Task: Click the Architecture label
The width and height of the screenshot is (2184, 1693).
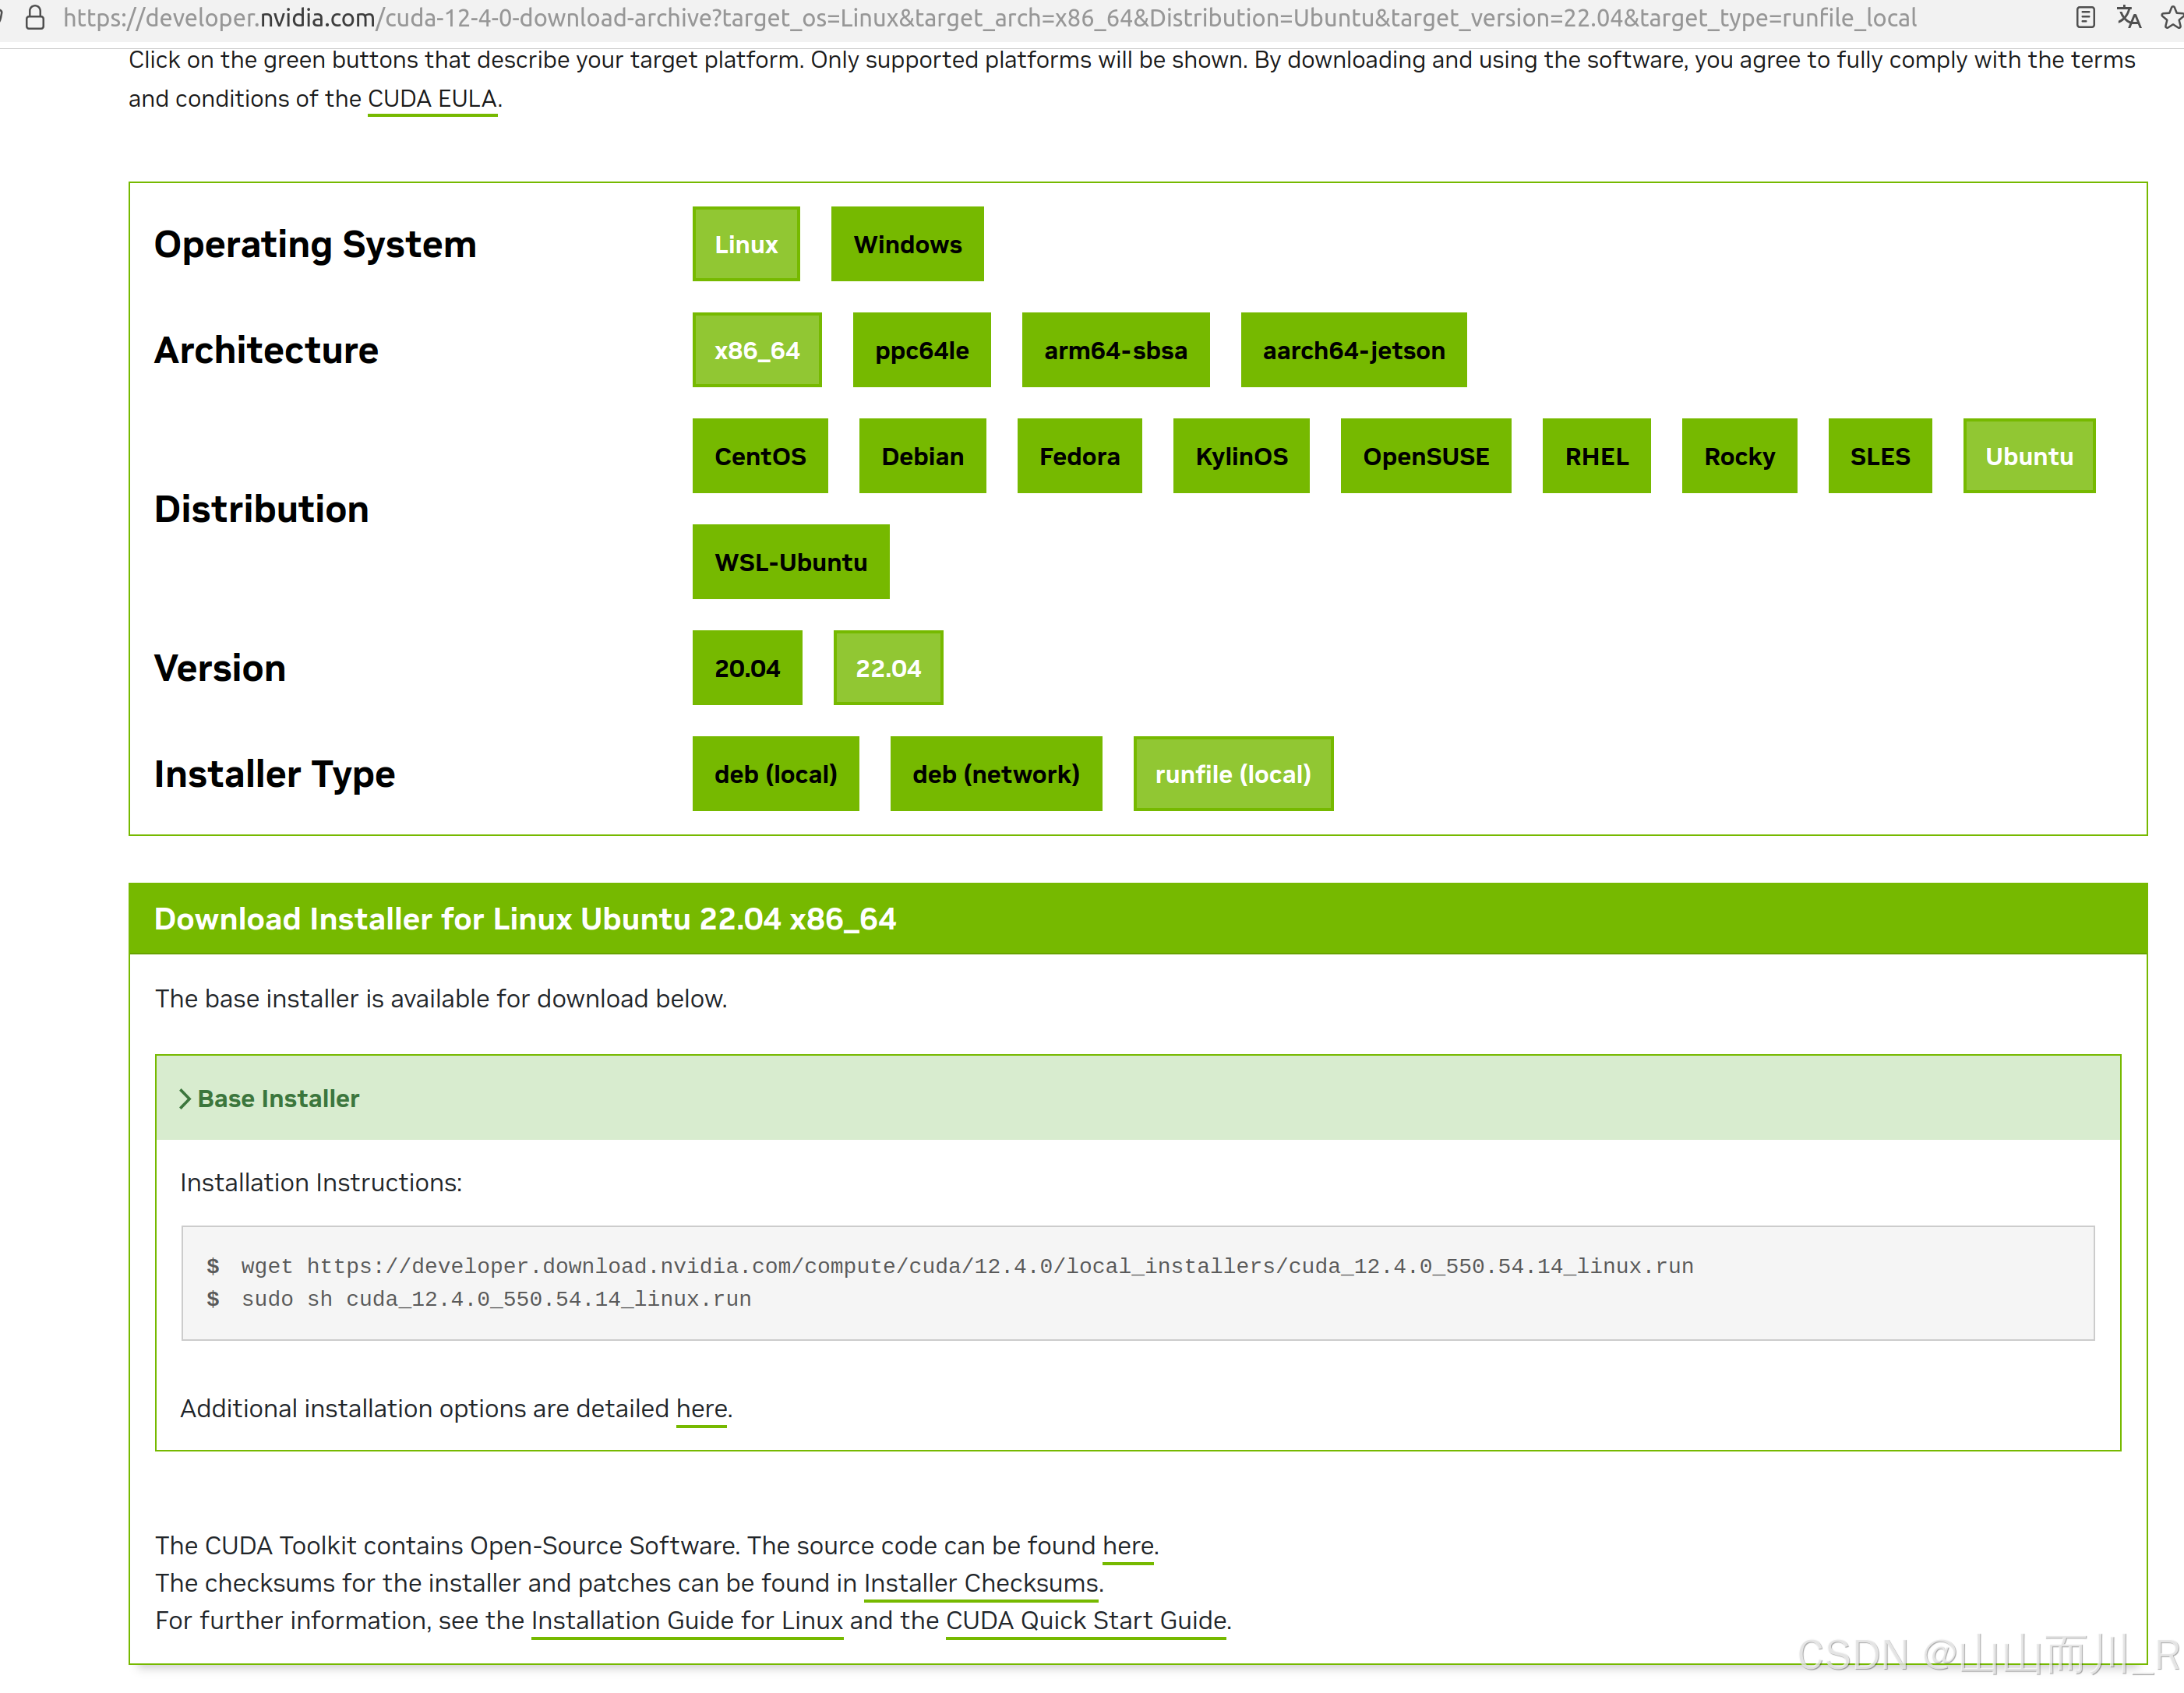Action: (266, 350)
